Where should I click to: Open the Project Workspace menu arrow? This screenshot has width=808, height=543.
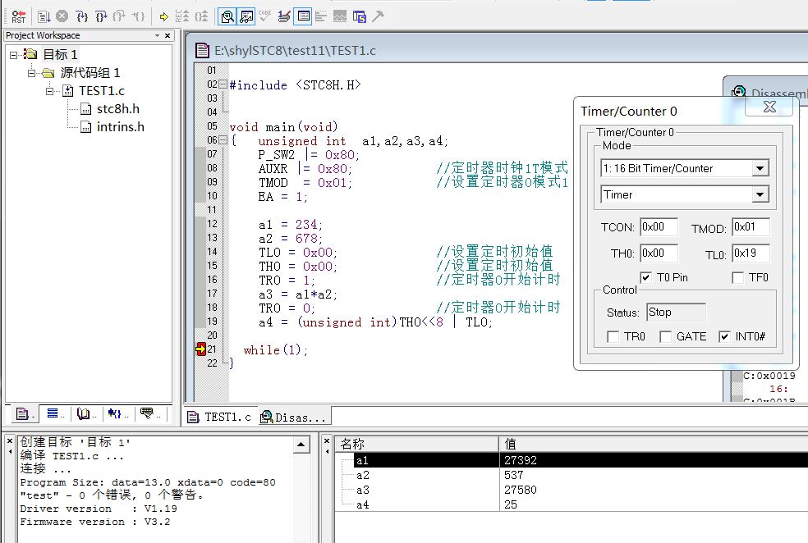coord(157,35)
